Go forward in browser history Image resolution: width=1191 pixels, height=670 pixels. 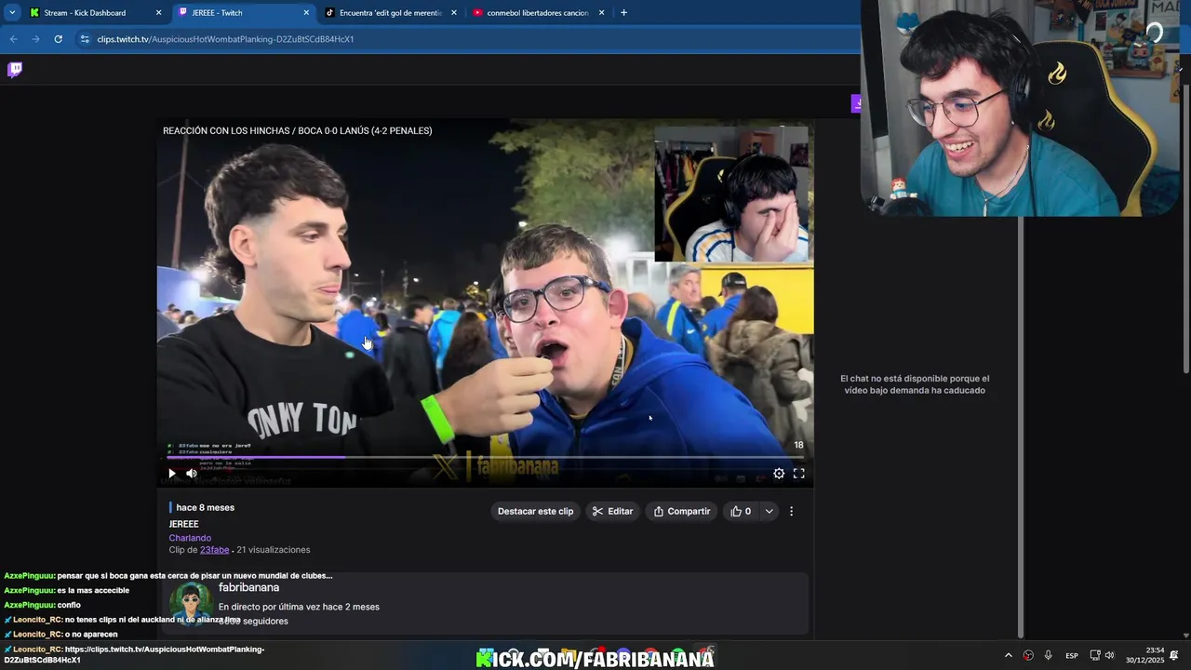(35, 39)
